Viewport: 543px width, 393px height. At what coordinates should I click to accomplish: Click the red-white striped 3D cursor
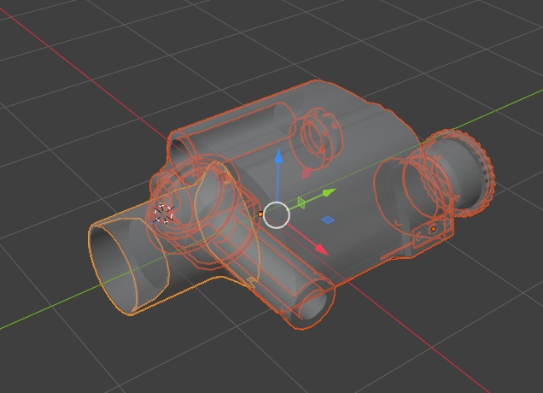[x=163, y=214]
